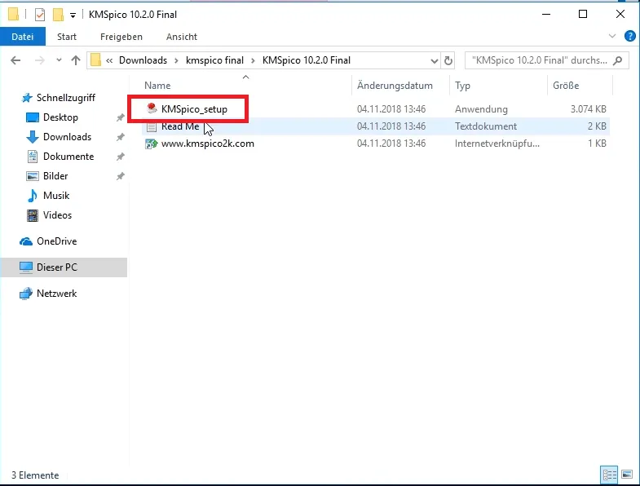Click the OneDrive cloud icon

pos(26,241)
